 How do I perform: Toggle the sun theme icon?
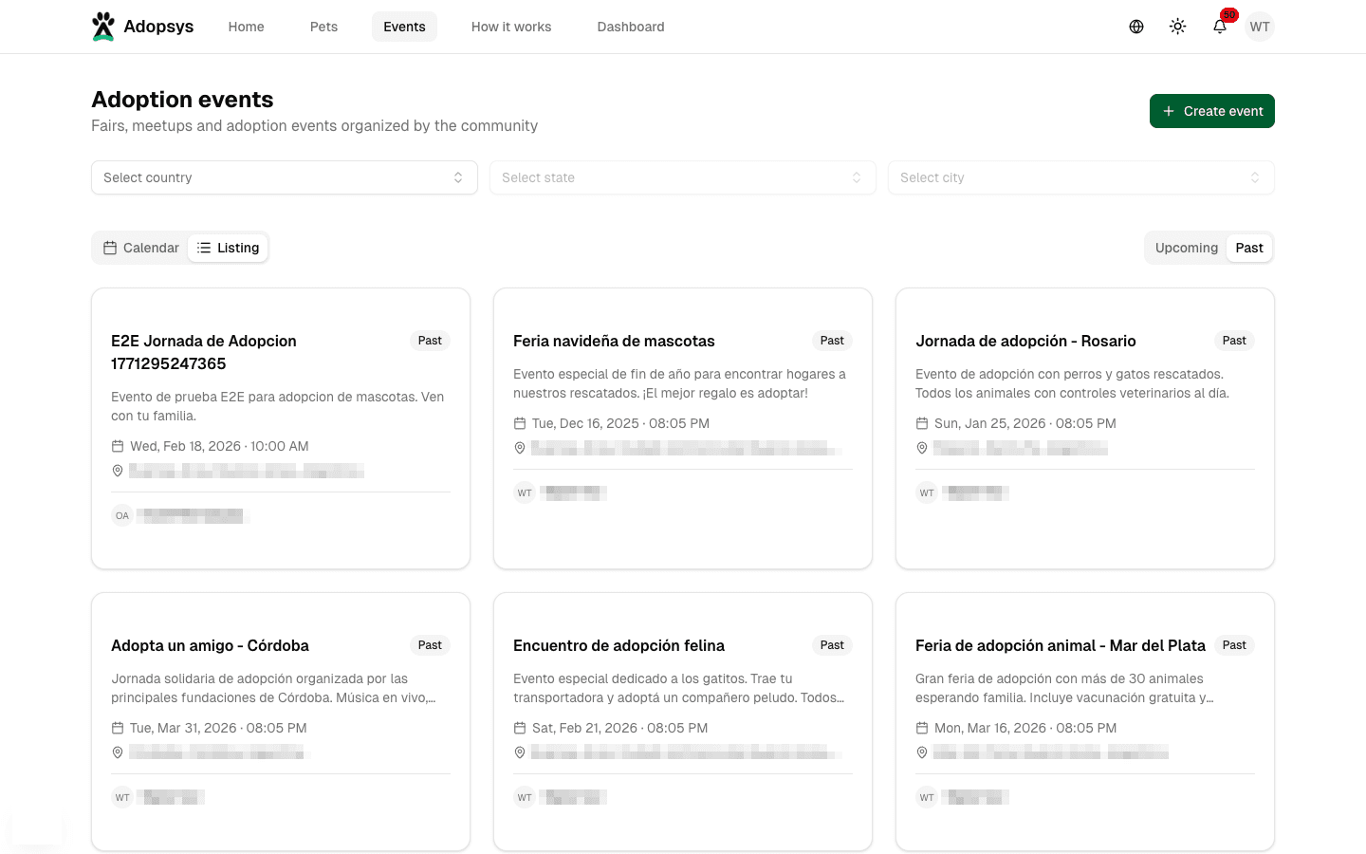(x=1177, y=27)
